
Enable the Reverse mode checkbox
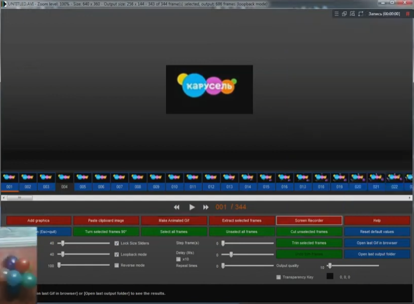[x=117, y=265]
